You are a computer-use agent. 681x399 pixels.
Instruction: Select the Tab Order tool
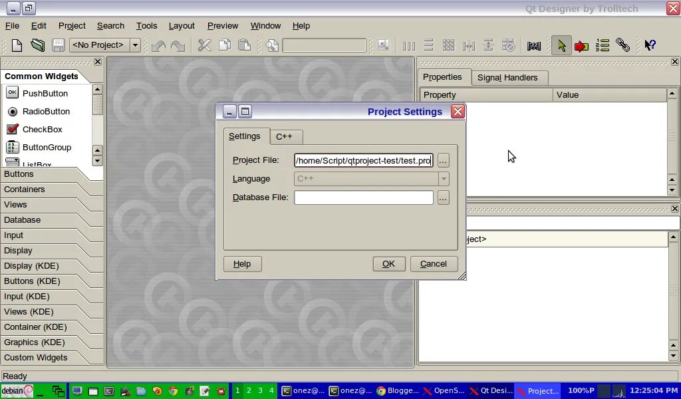pyautogui.click(x=603, y=45)
